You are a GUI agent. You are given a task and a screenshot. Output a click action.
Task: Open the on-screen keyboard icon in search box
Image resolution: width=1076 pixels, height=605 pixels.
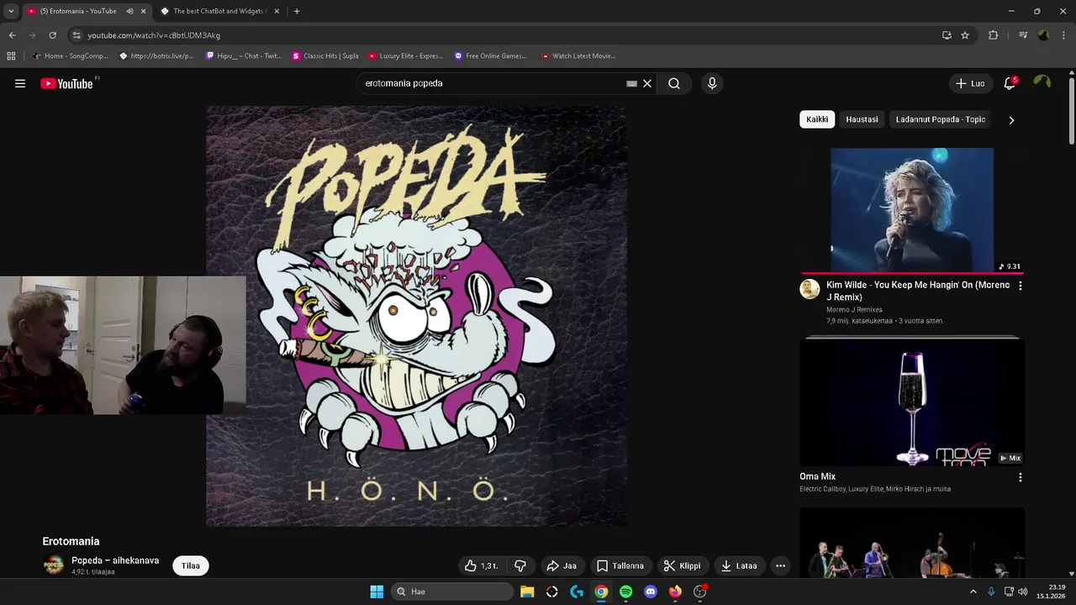(631, 83)
